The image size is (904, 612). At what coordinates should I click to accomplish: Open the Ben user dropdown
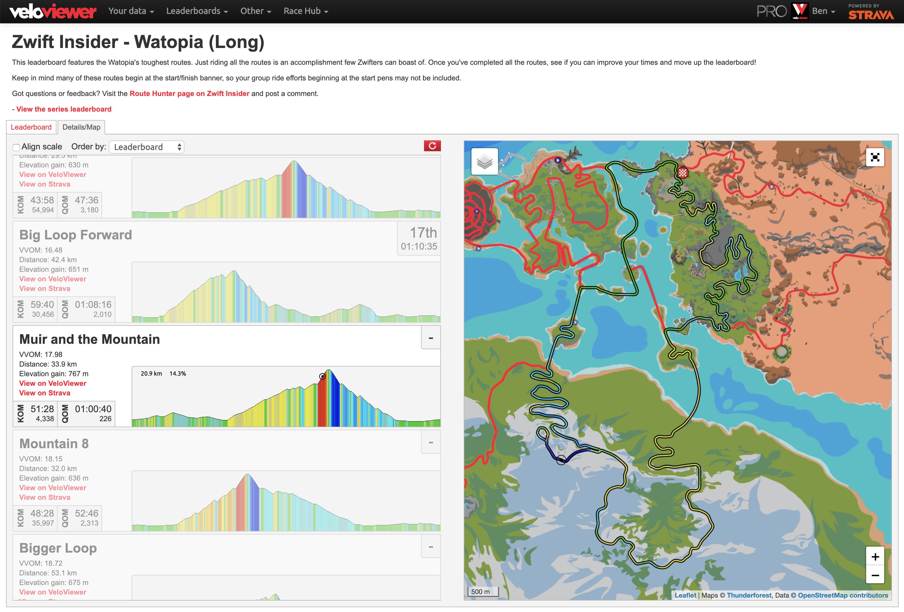point(824,11)
